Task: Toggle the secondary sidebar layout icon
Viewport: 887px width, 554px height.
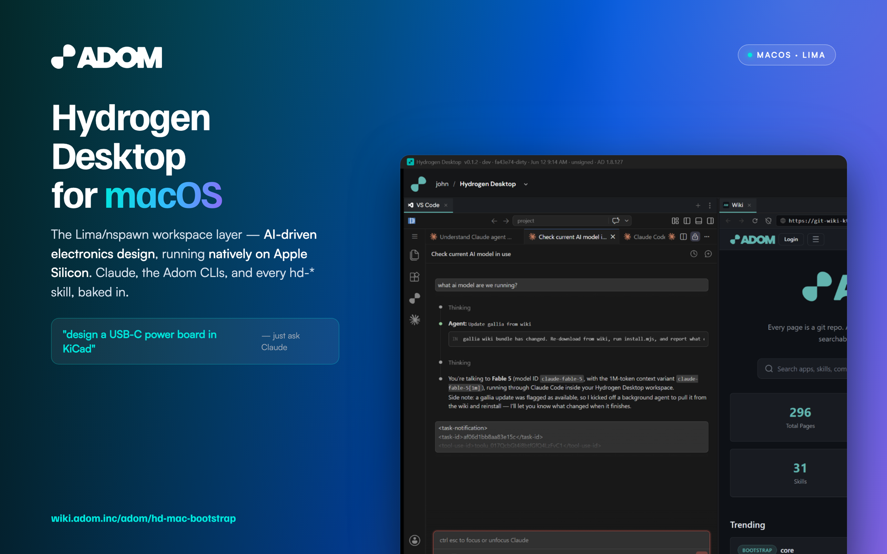Action: click(710, 221)
